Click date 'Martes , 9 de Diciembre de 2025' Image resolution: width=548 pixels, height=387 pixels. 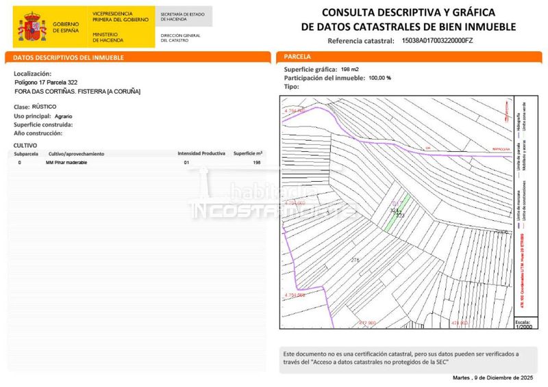click(x=493, y=378)
